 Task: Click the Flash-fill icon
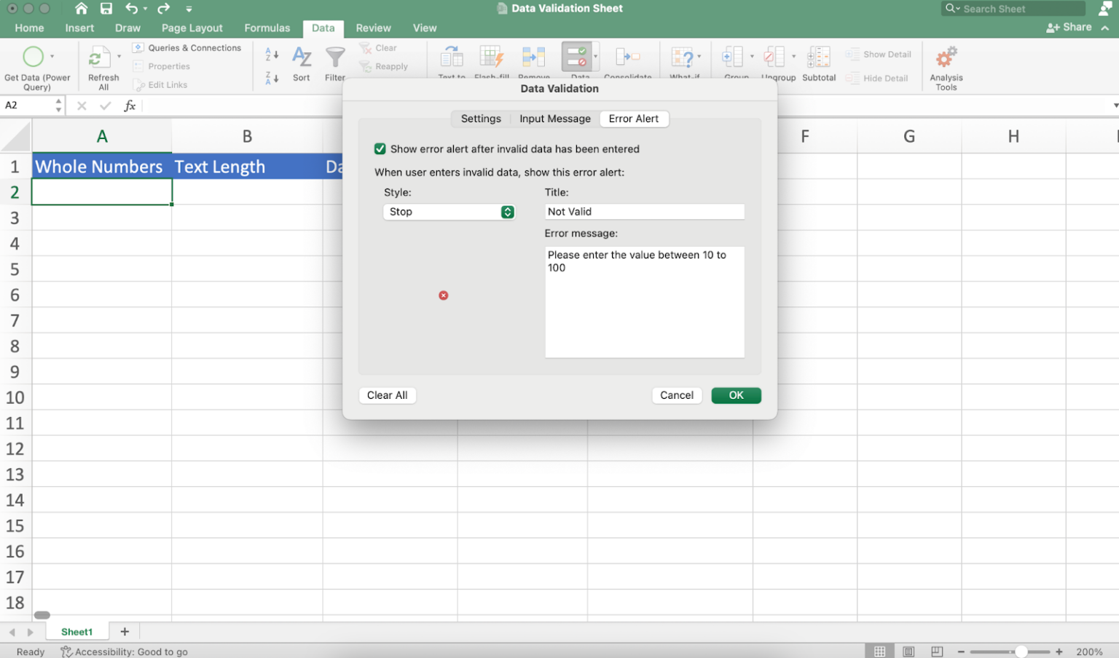coord(492,58)
